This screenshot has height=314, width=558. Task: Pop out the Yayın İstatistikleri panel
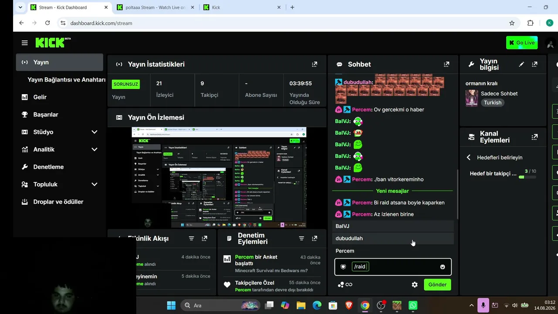tap(314, 64)
